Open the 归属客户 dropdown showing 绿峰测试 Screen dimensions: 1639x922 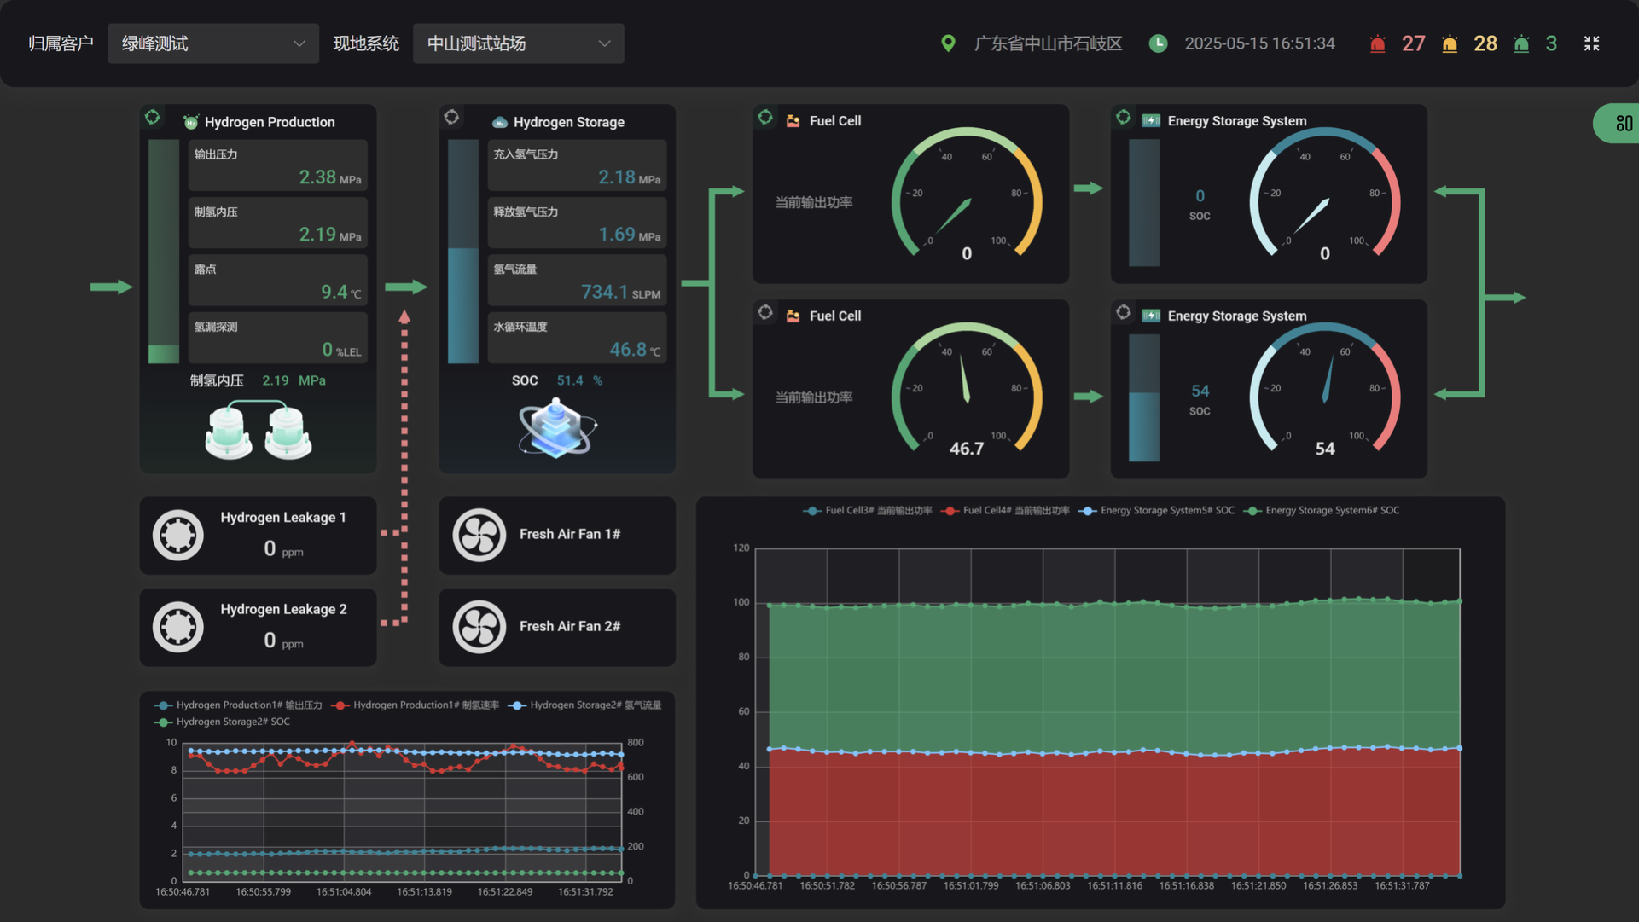(x=212, y=43)
